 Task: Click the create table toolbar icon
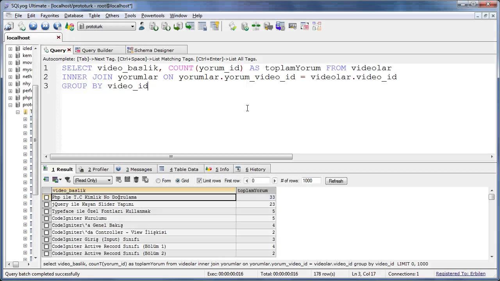coord(190,26)
